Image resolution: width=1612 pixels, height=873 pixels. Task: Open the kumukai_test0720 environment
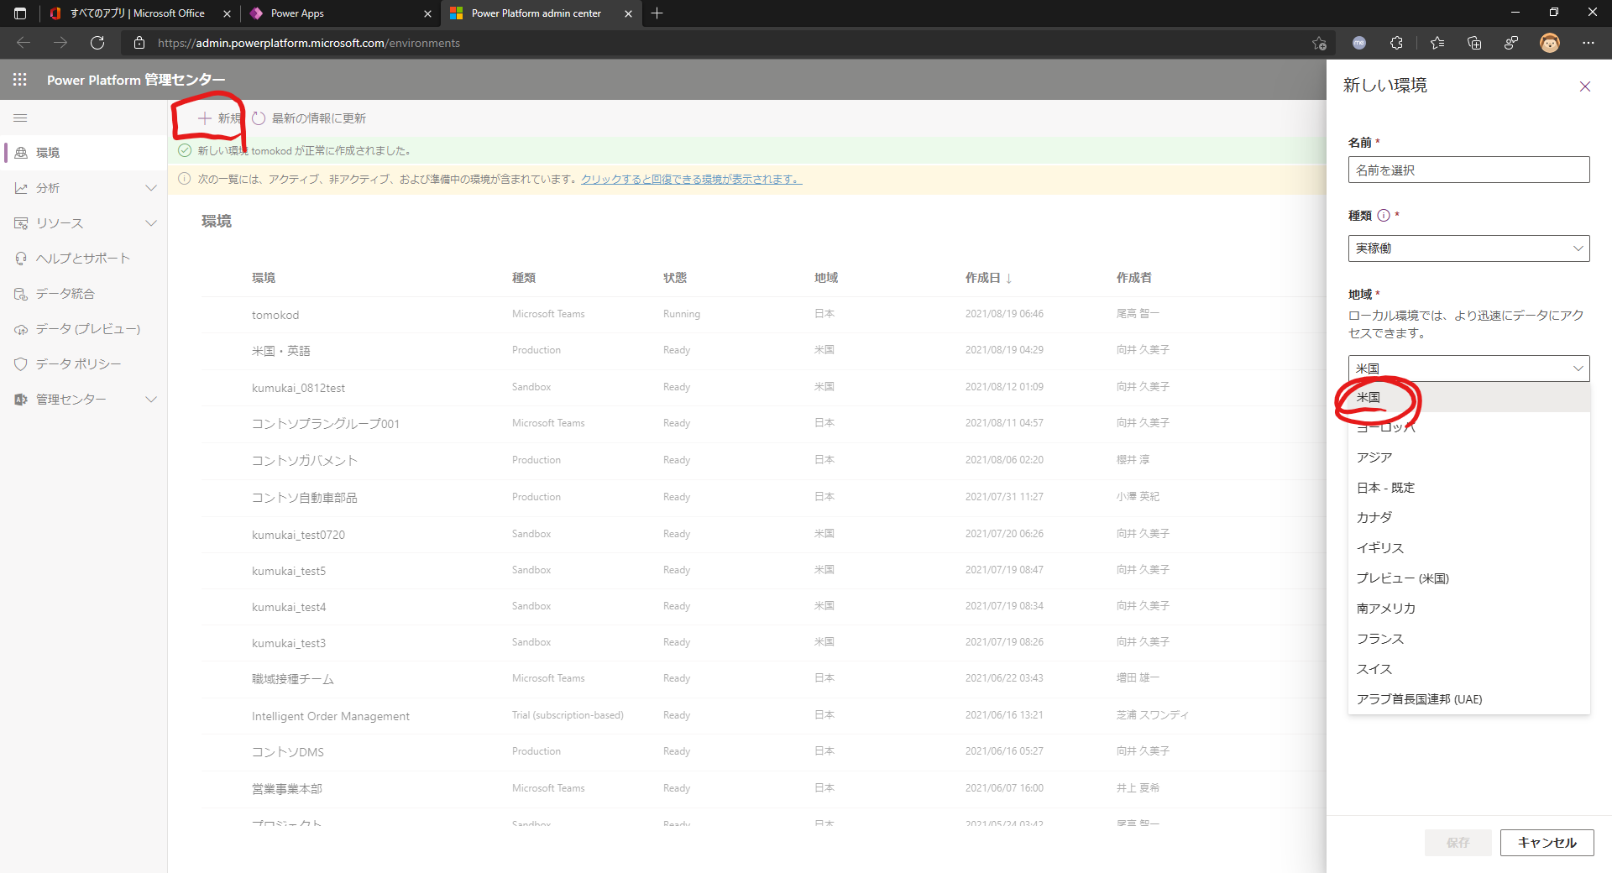[x=298, y=535]
